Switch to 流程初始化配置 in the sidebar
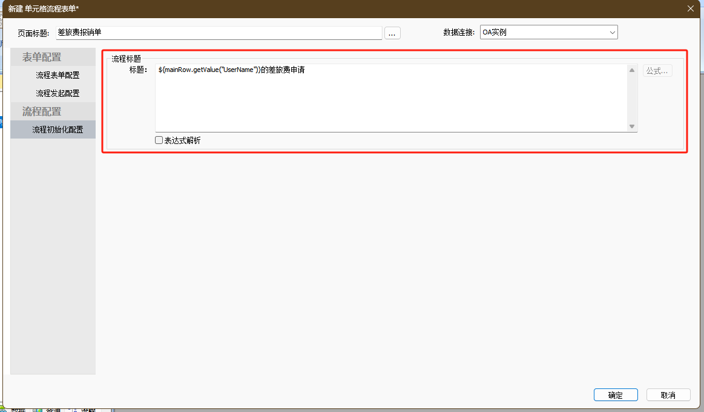 point(58,129)
